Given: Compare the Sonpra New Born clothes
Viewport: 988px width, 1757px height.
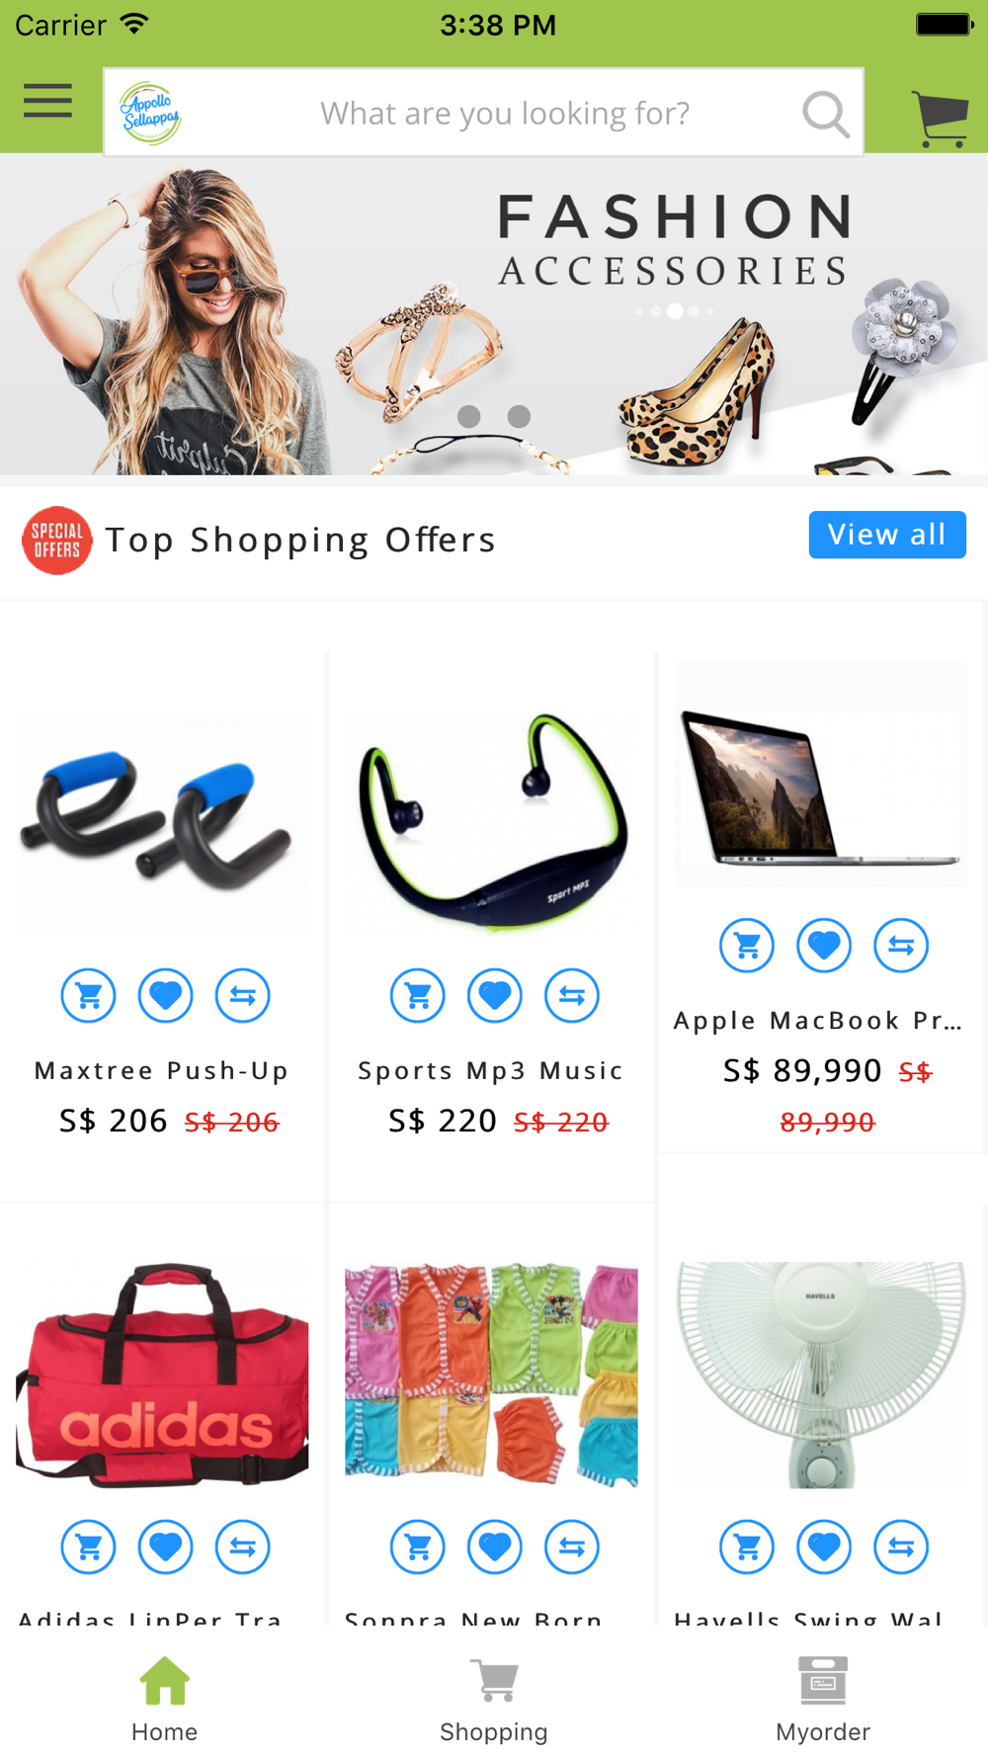Looking at the screenshot, I should (x=572, y=1547).
